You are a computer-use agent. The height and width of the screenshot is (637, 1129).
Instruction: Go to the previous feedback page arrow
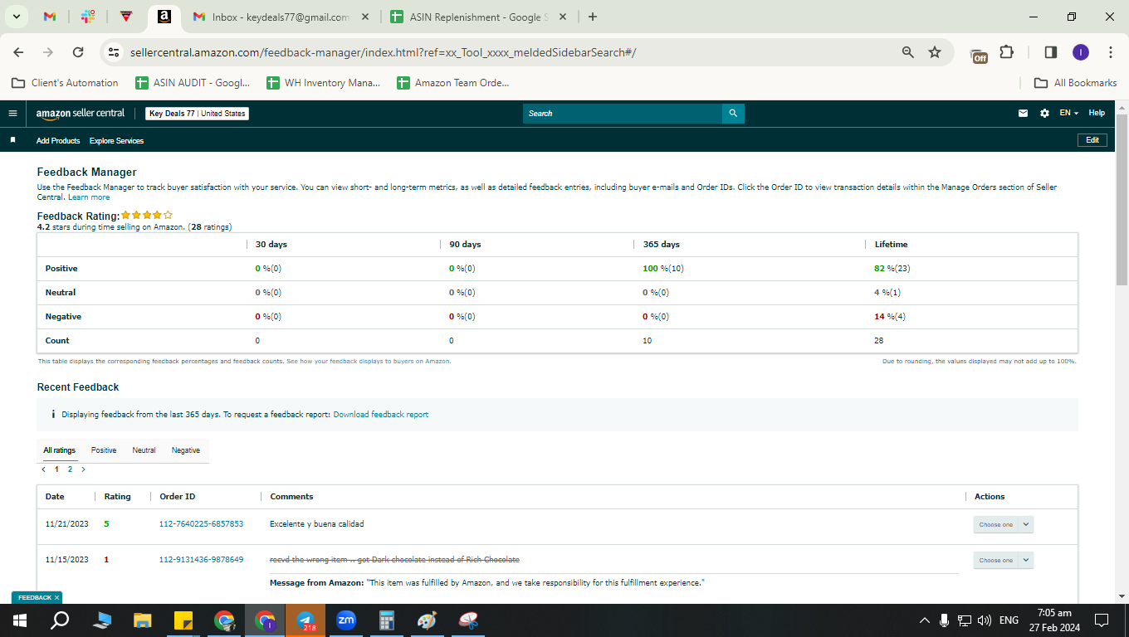click(x=44, y=469)
